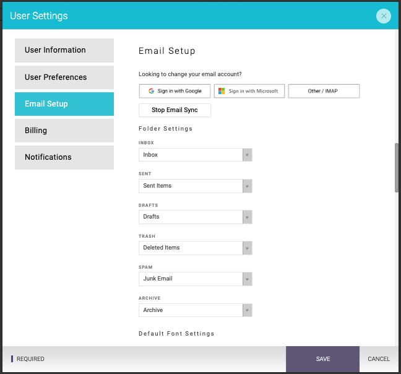Close the User Settings dialog

(x=383, y=16)
